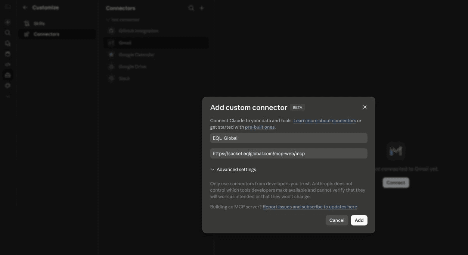
Task: Select the GitHub Integration connector row
Action: (156, 31)
